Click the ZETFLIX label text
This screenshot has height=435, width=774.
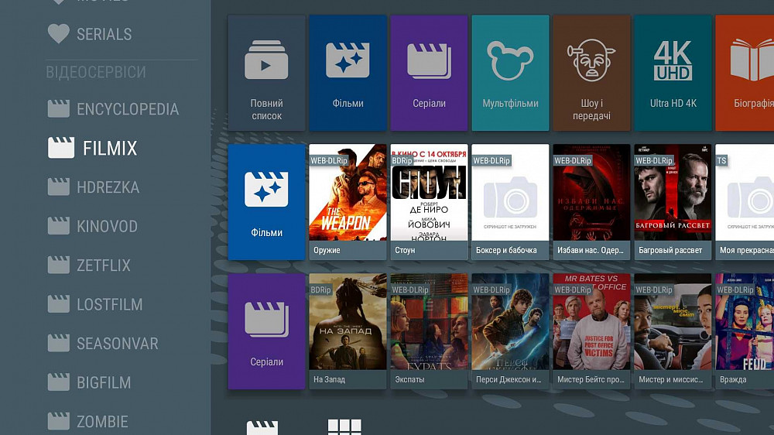[104, 265]
